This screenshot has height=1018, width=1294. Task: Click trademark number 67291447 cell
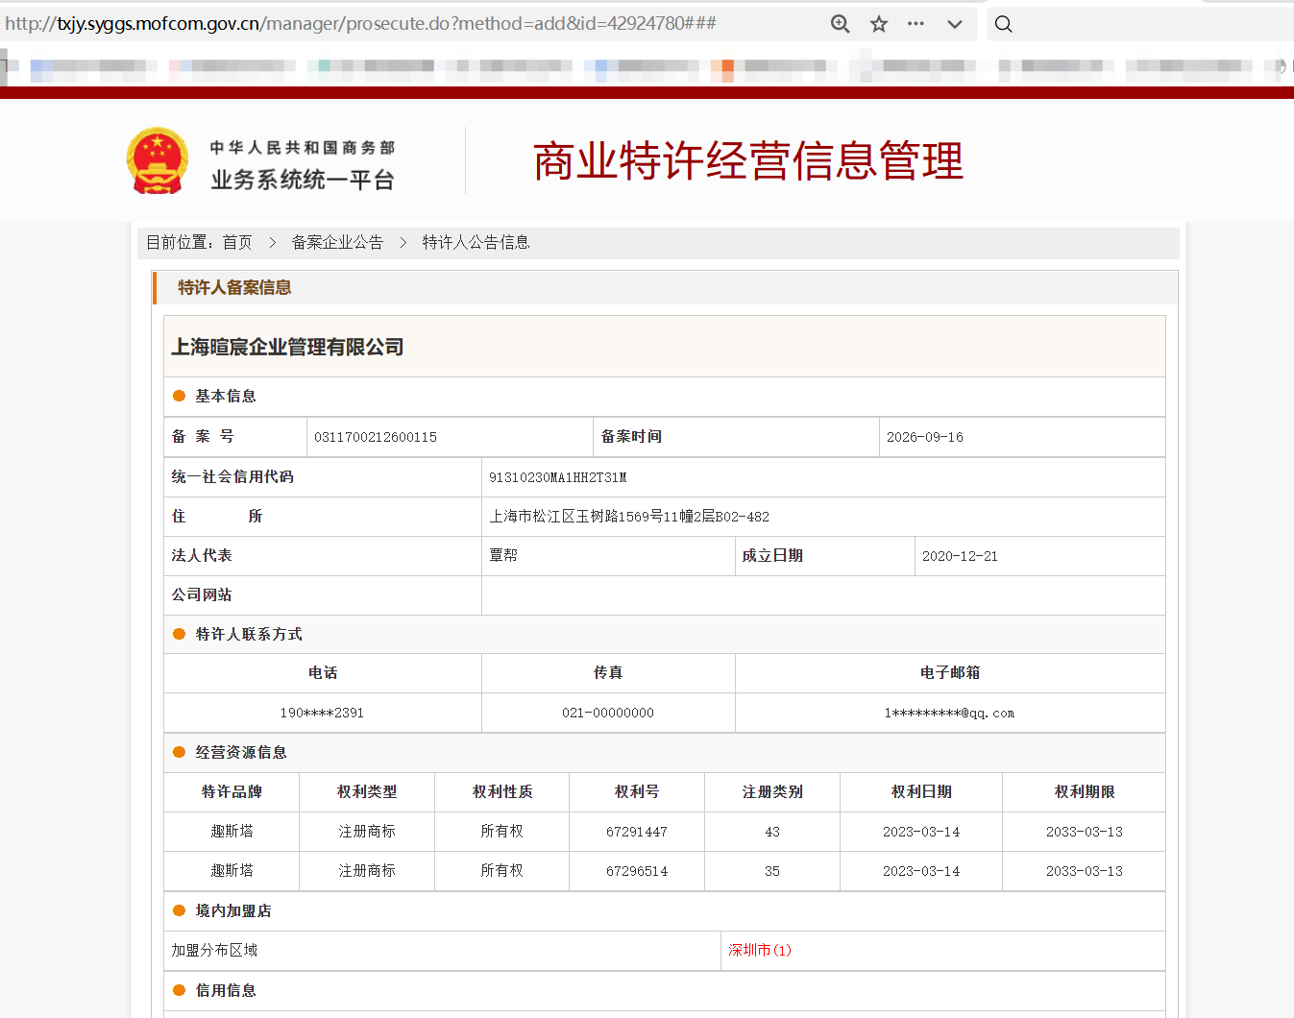(x=637, y=832)
